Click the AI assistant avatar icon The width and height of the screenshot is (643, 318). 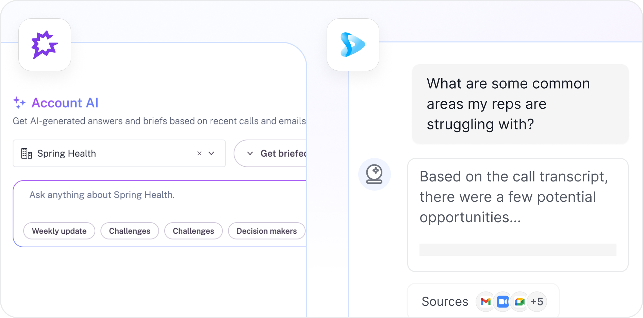pos(374,174)
